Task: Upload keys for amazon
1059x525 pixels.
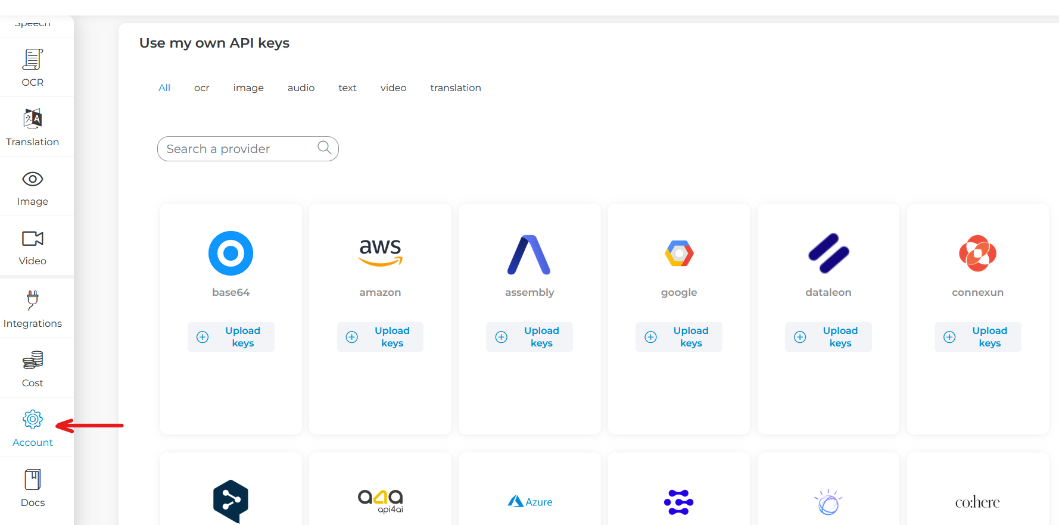Action: pyautogui.click(x=380, y=337)
